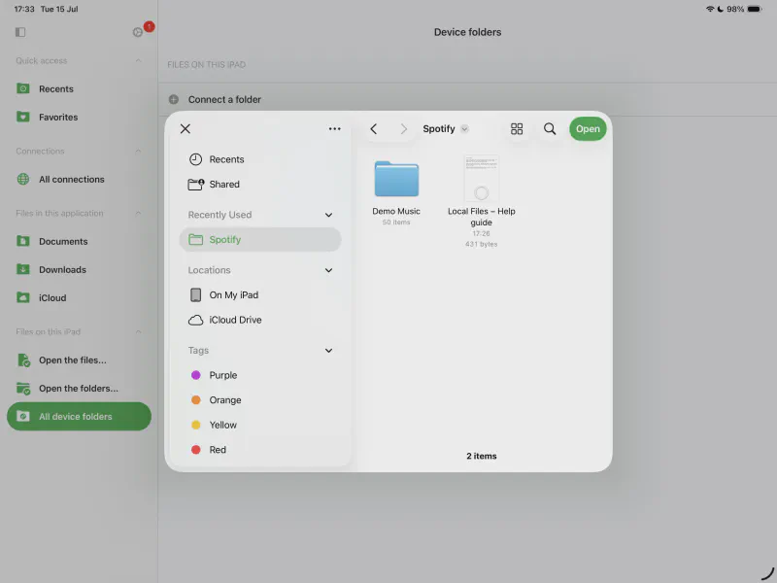Select On My iPad location
Viewport: 777px width, 583px height.
click(233, 295)
